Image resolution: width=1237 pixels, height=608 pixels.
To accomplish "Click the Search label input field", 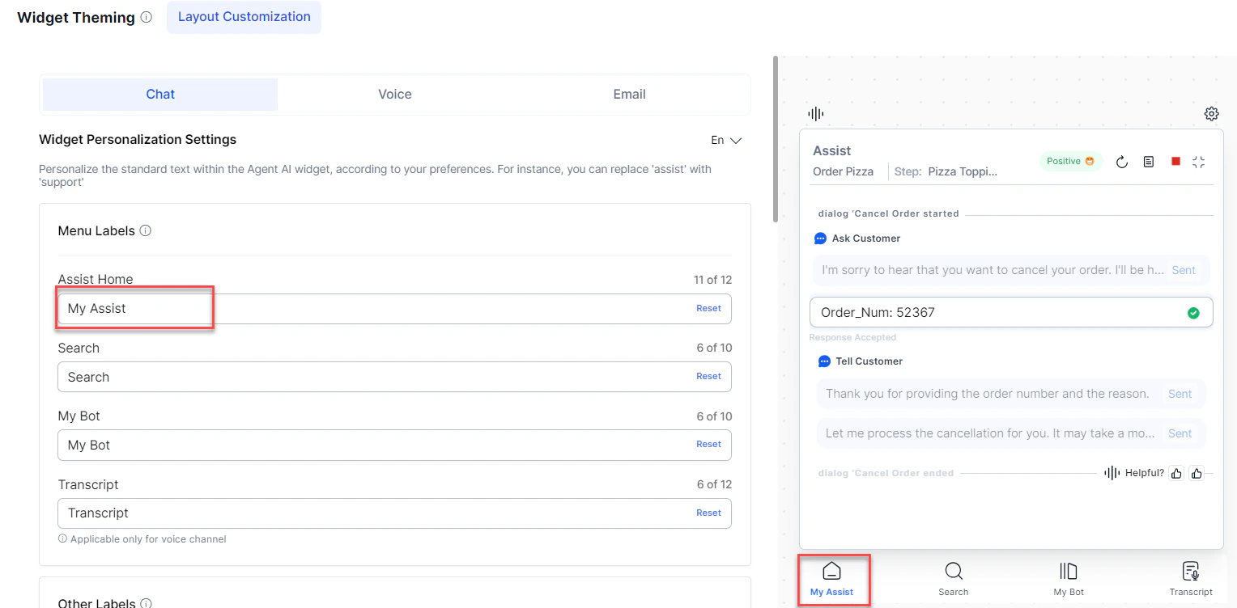I will point(394,377).
